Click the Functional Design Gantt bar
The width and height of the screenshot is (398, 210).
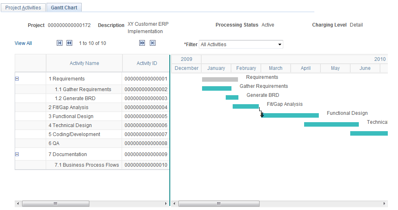tap(291, 115)
